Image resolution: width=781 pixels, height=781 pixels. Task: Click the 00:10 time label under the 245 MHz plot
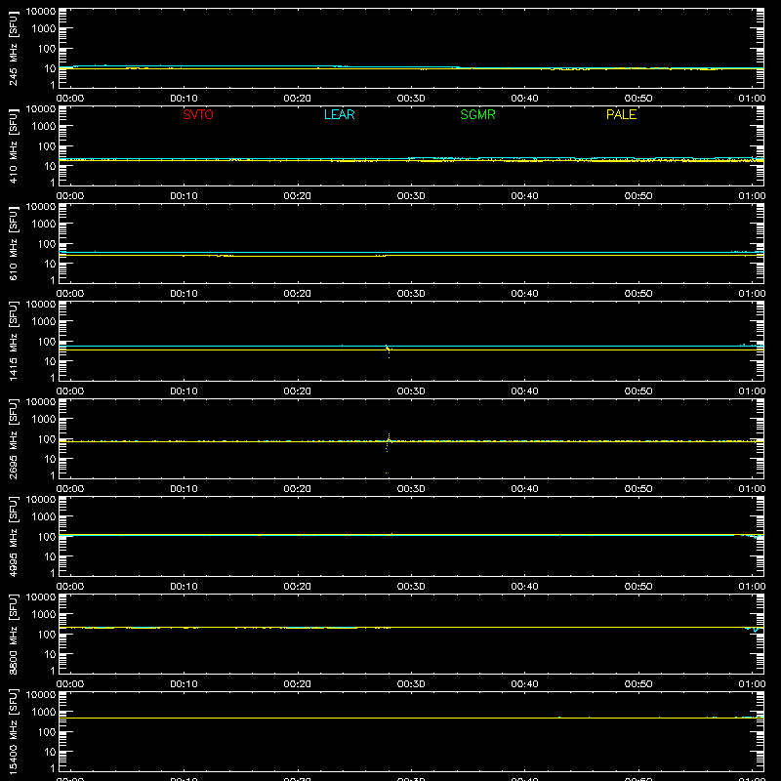(x=184, y=99)
